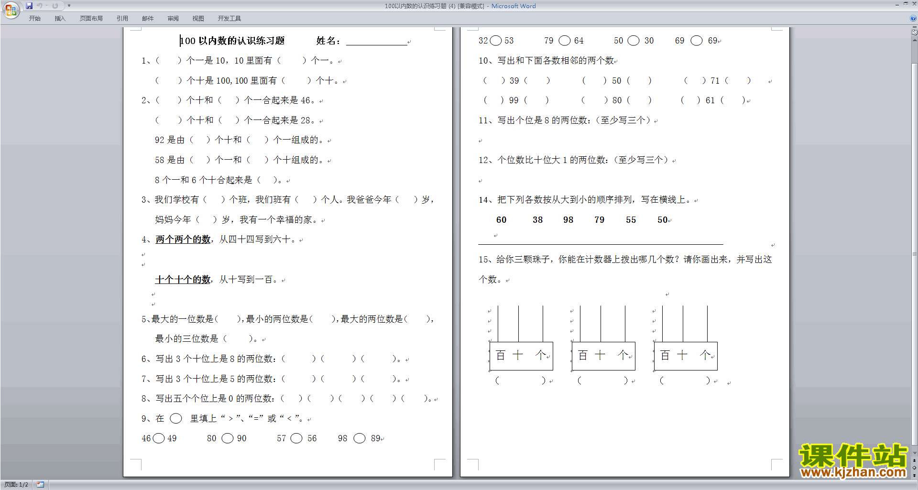
Task: Click the number 39 in question 10
Action: [x=514, y=81]
